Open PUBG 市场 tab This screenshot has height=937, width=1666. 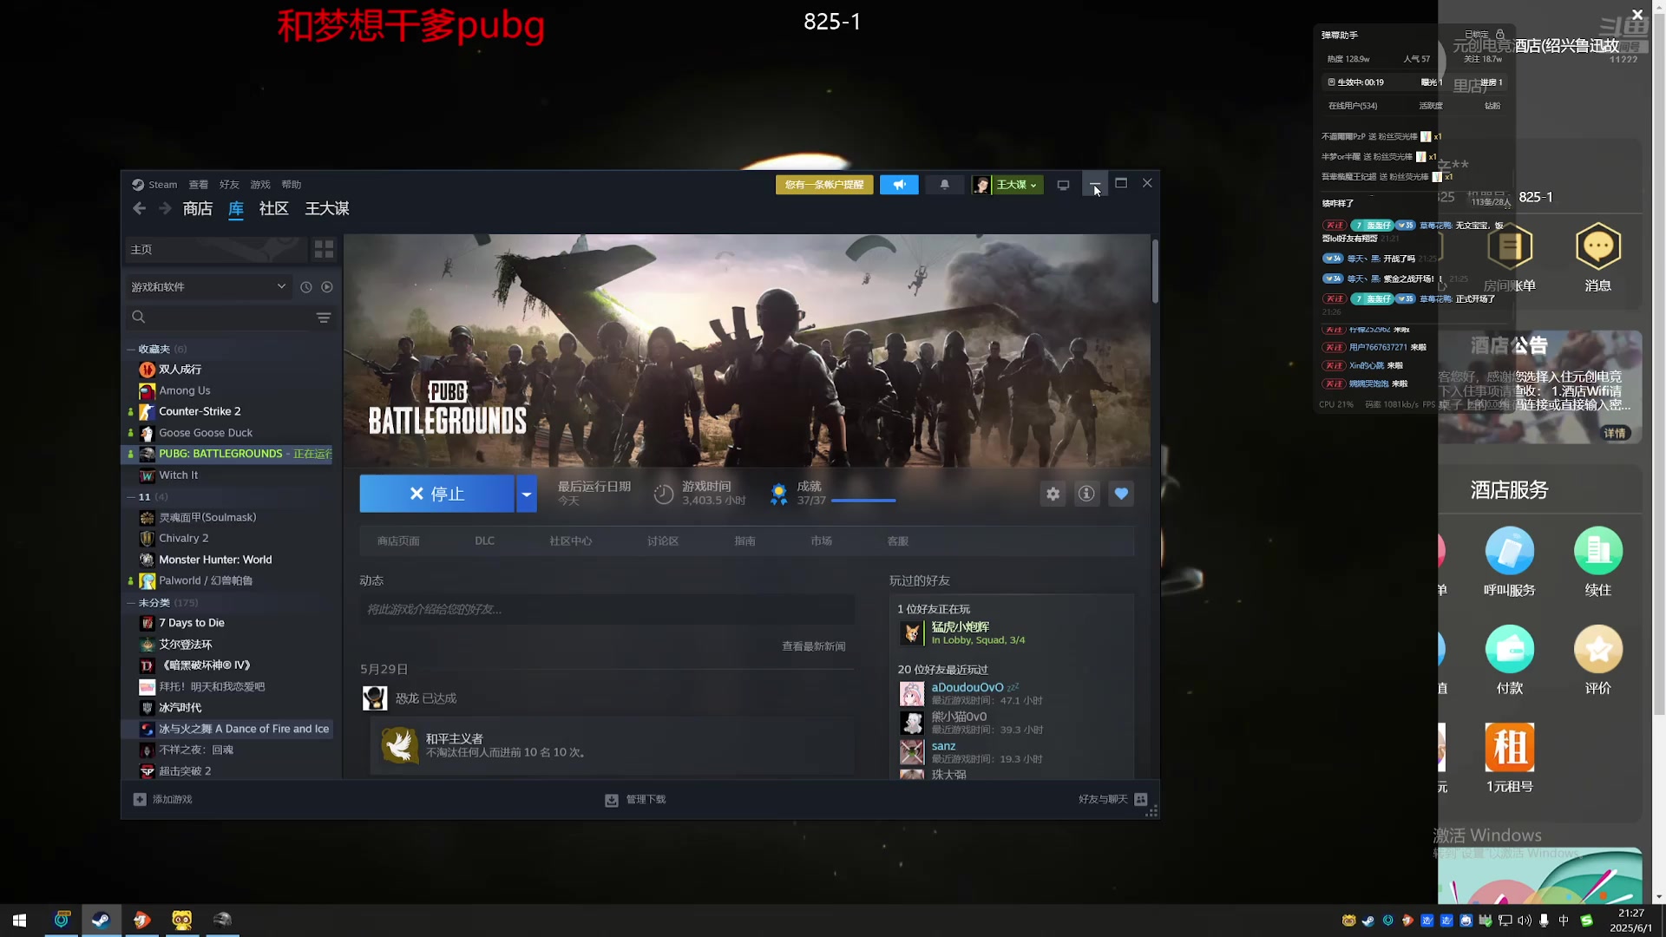click(821, 541)
